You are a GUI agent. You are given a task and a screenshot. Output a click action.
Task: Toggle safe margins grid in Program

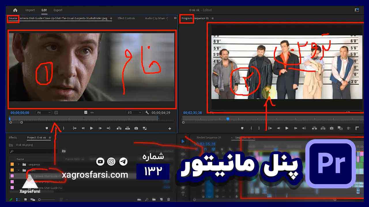349,128
